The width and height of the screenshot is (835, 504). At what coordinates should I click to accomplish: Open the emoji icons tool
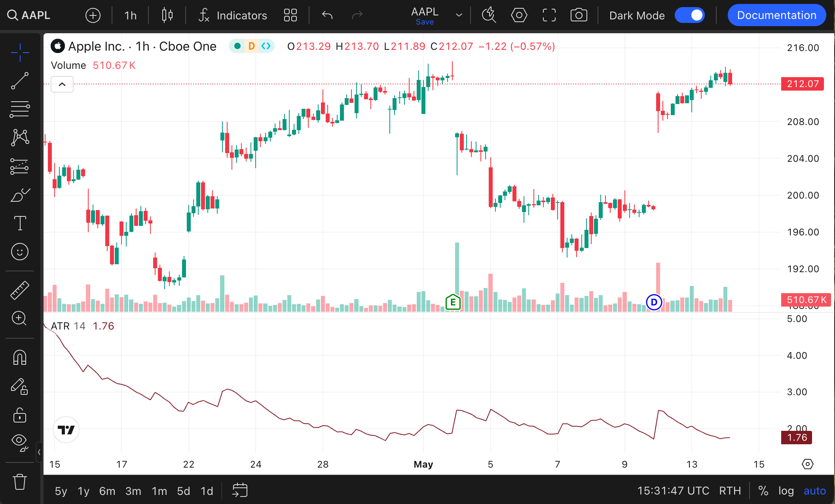point(20,252)
